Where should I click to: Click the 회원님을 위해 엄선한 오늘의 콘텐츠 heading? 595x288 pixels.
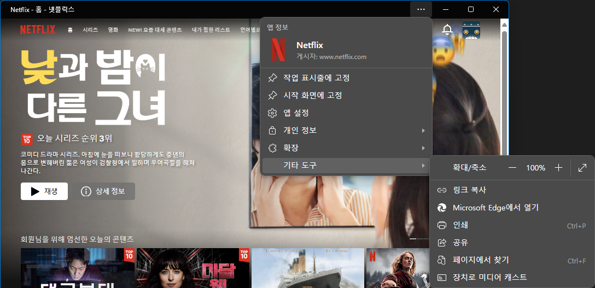pos(77,239)
